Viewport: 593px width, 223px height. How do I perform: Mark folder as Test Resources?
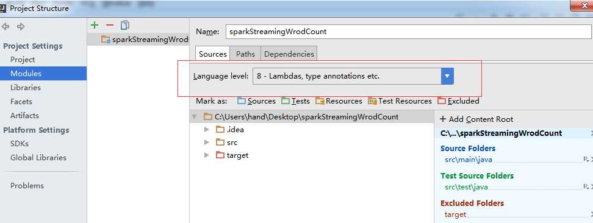pos(400,101)
